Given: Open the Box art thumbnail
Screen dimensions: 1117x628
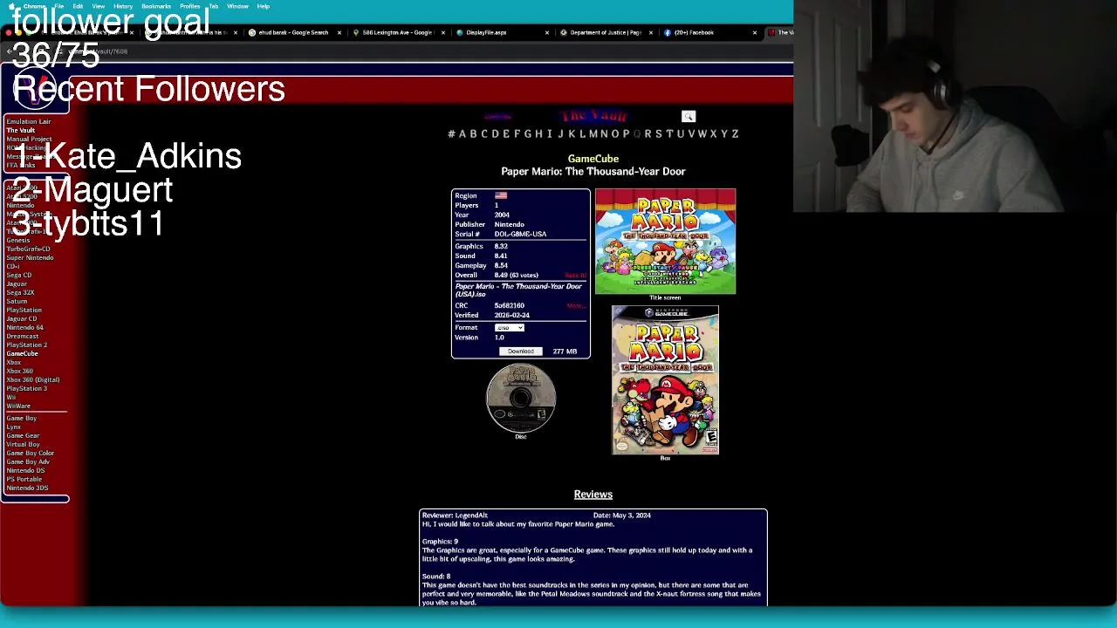Looking at the screenshot, I should 665,380.
